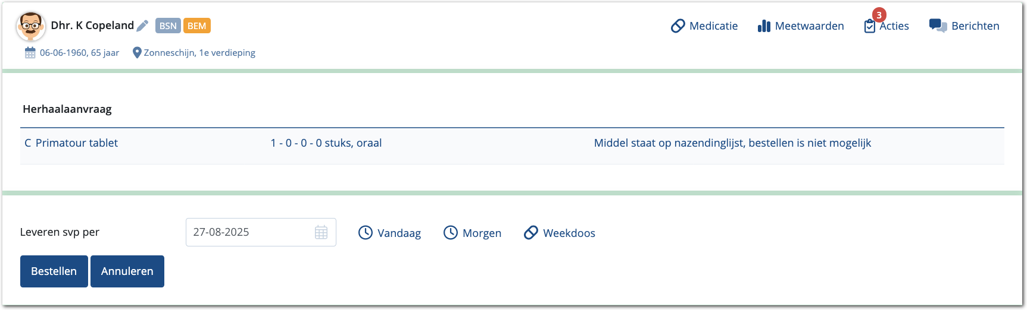Open Medicatie via the pill icon

pos(678,26)
